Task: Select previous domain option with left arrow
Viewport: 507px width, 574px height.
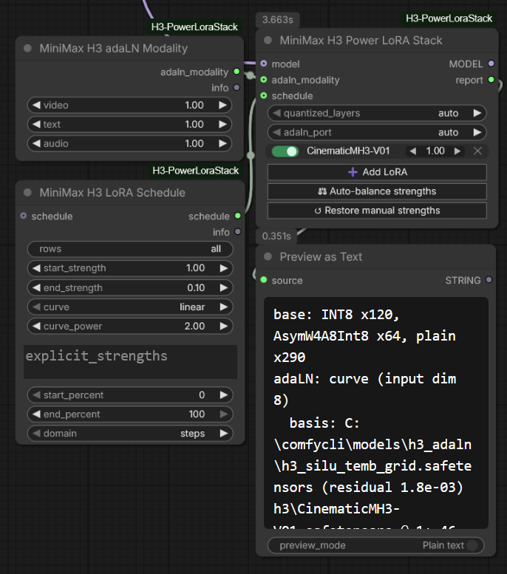Action: point(36,434)
